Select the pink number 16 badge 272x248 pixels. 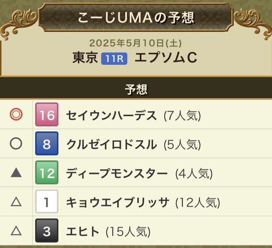click(x=47, y=114)
